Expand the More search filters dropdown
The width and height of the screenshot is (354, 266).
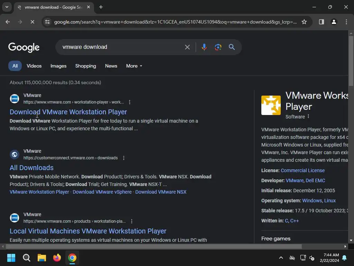coord(134,66)
